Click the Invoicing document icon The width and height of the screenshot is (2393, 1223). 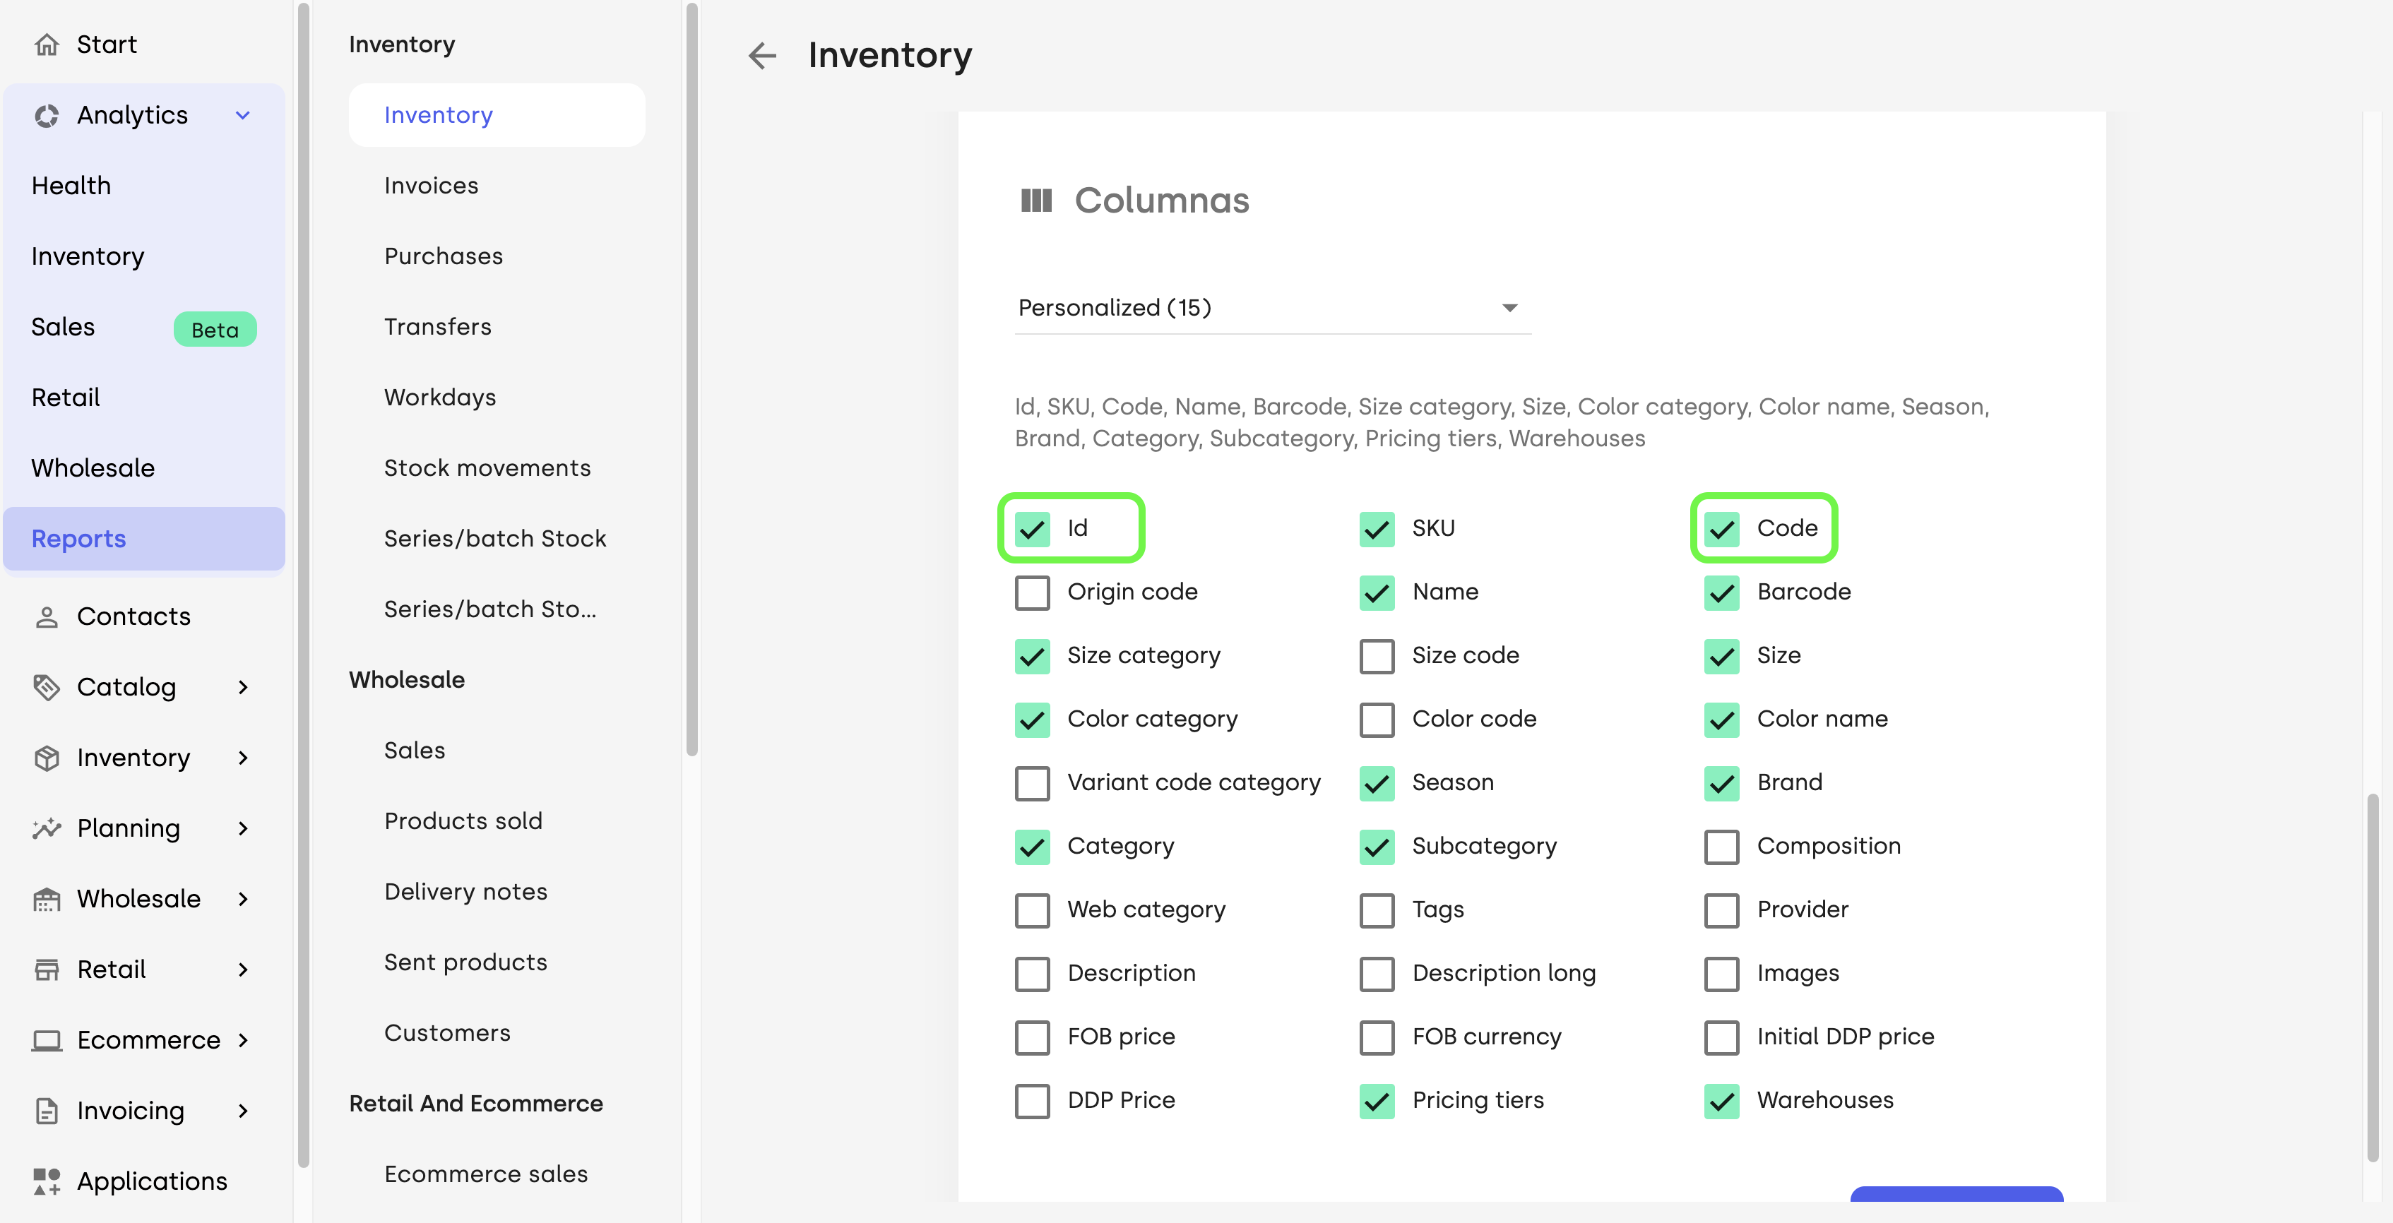tap(47, 1111)
